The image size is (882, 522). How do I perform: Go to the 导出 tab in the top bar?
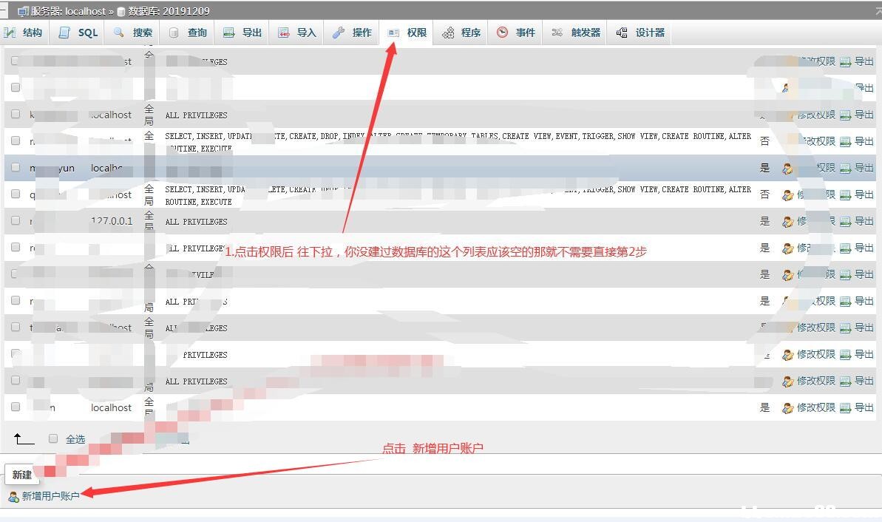[x=251, y=33]
